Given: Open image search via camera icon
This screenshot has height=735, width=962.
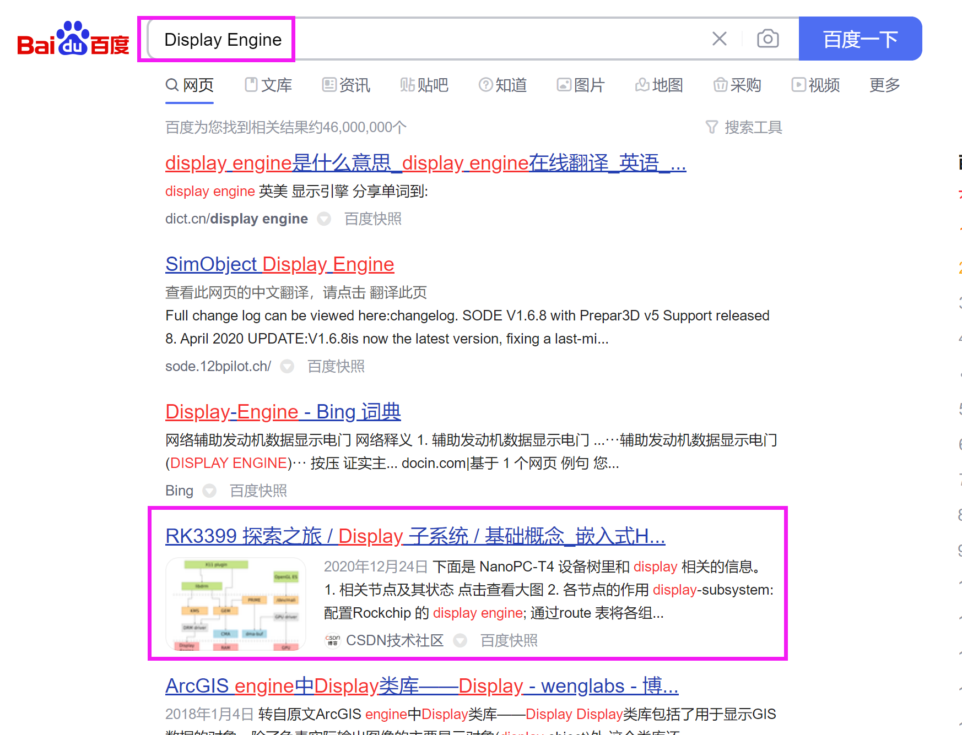Looking at the screenshot, I should pos(768,39).
